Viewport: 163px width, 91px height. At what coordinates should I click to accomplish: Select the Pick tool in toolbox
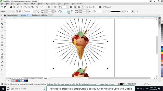click(2, 16)
